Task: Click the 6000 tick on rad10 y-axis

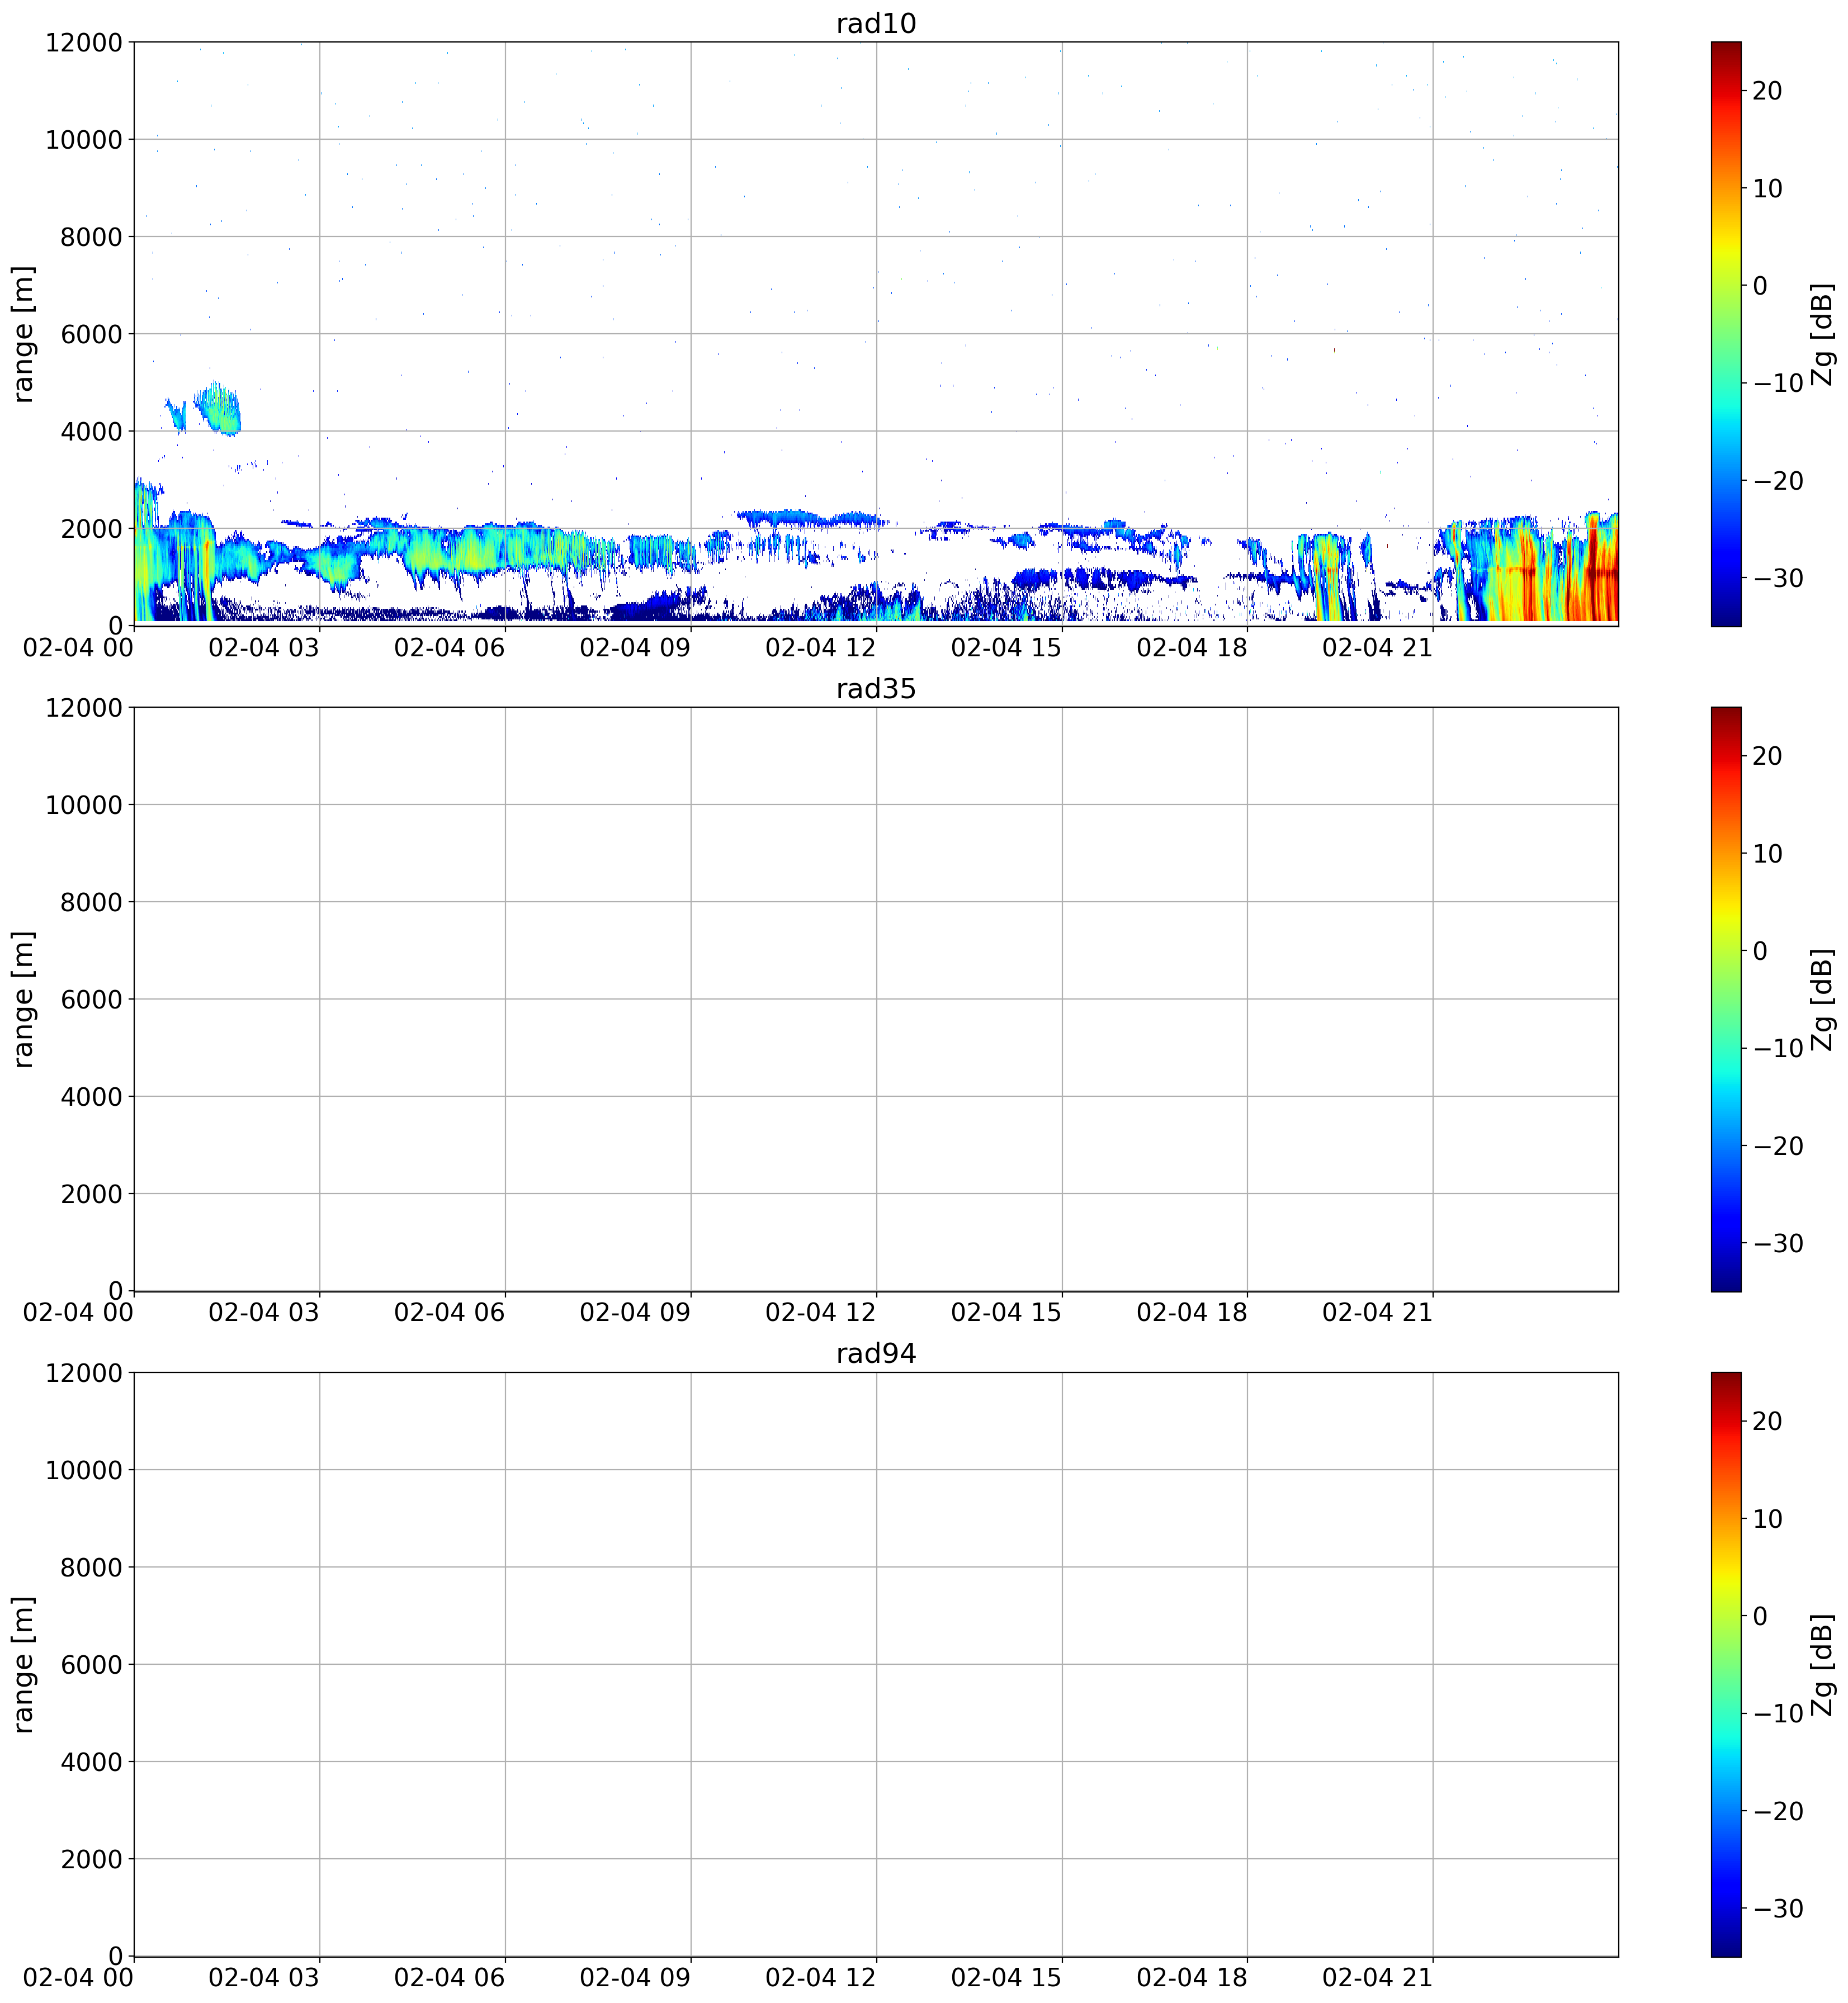Action: point(91,334)
